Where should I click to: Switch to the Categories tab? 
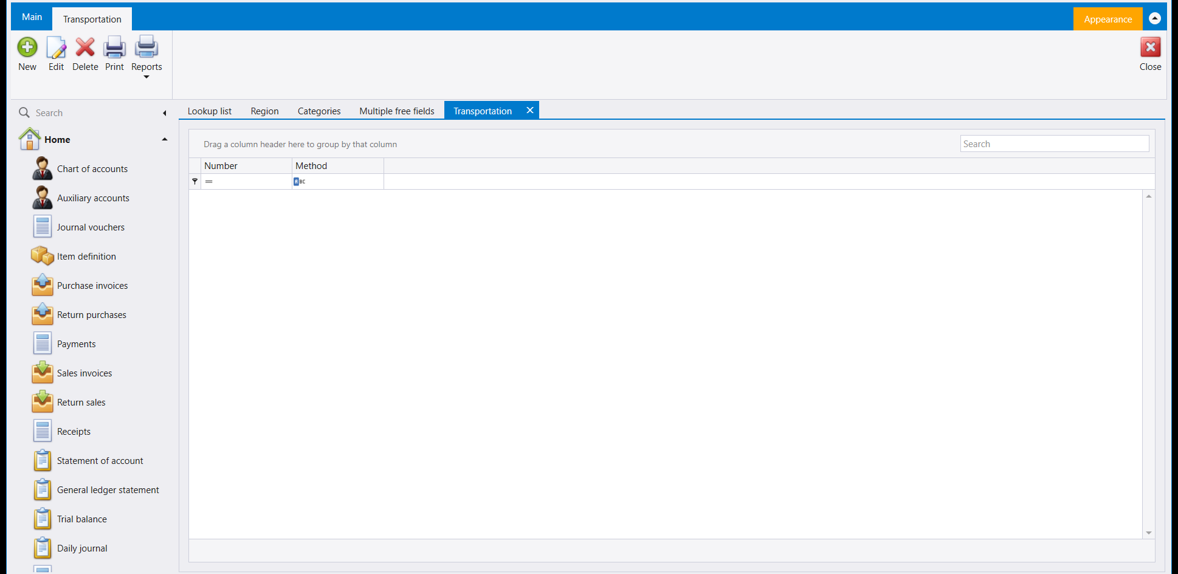click(319, 111)
